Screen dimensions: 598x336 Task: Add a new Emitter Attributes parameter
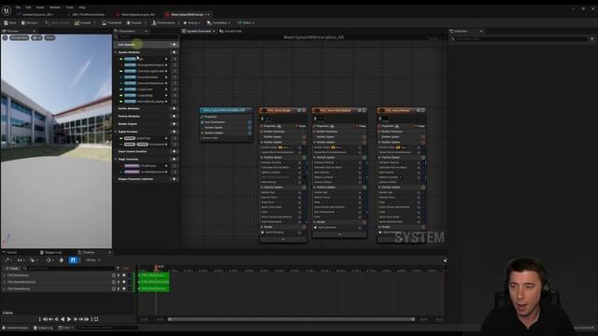click(x=175, y=108)
